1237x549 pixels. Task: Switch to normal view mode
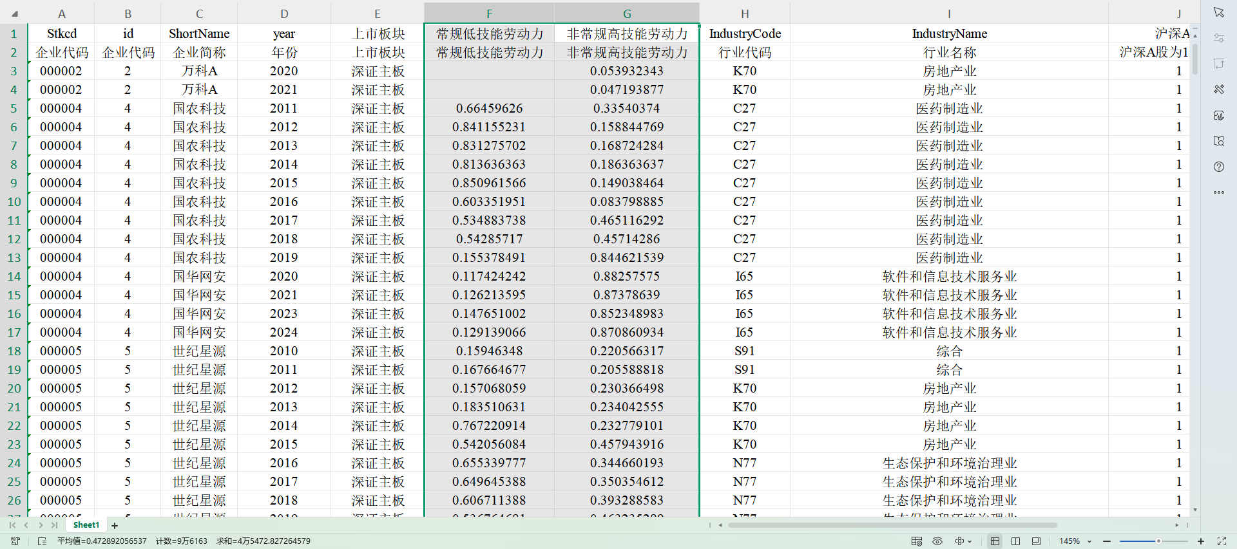pyautogui.click(x=995, y=541)
